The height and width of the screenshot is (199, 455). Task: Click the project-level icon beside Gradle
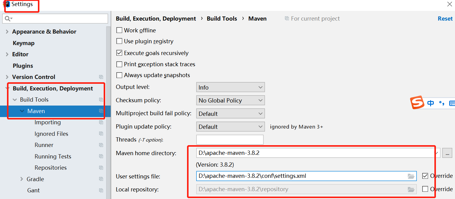(x=101, y=179)
